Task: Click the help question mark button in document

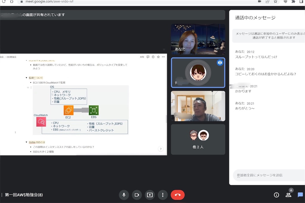Action: [161, 149]
